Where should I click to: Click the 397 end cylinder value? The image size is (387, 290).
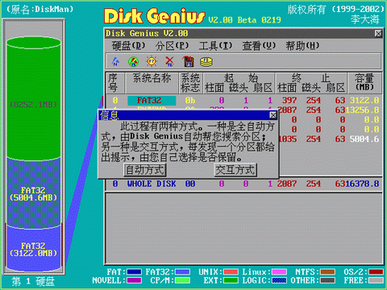289,101
